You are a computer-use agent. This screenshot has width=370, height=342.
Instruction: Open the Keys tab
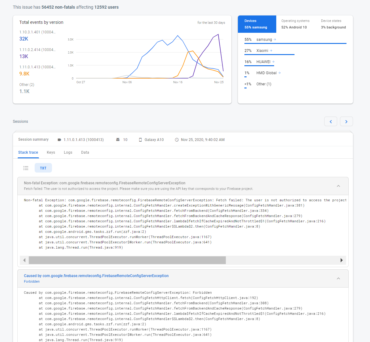pyautogui.click(x=51, y=152)
